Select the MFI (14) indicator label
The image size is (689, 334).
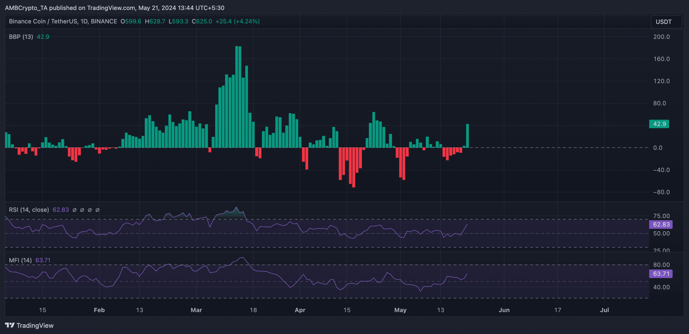point(20,260)
